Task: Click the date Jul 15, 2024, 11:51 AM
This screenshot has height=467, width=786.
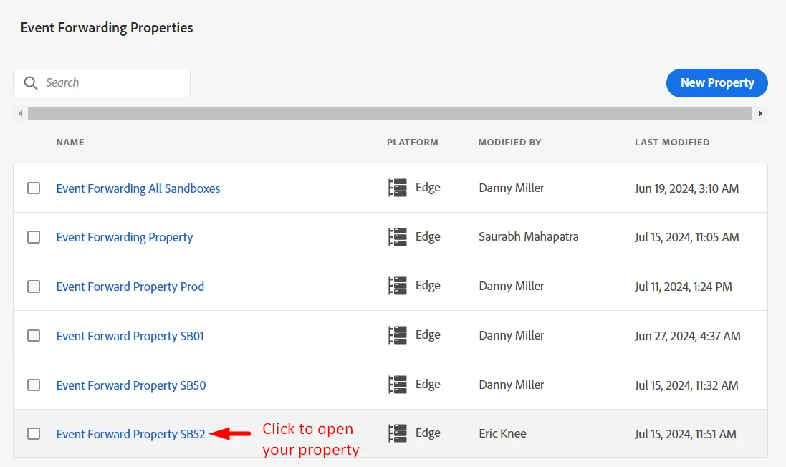Action: [685, 434]
